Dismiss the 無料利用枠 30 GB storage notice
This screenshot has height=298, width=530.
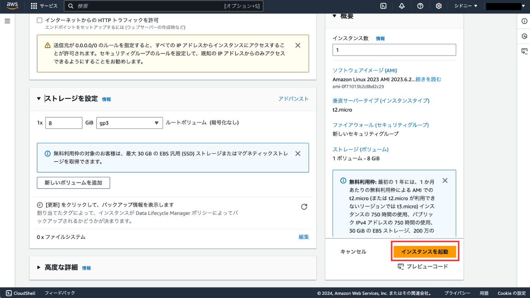298,154
